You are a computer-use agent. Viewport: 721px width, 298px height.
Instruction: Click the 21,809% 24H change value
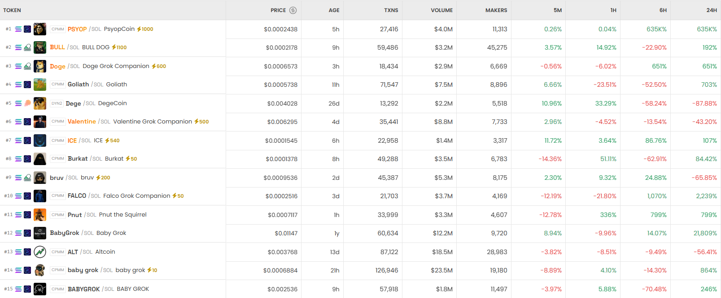pos(705,233)
